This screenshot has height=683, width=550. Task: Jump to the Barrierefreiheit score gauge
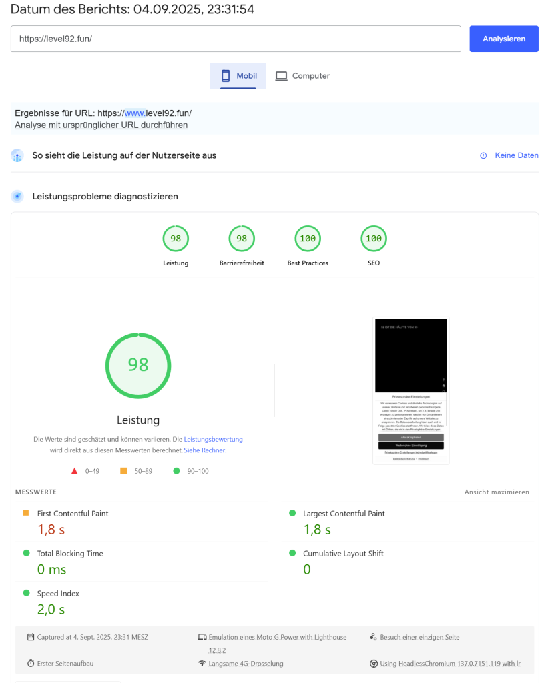242,239
